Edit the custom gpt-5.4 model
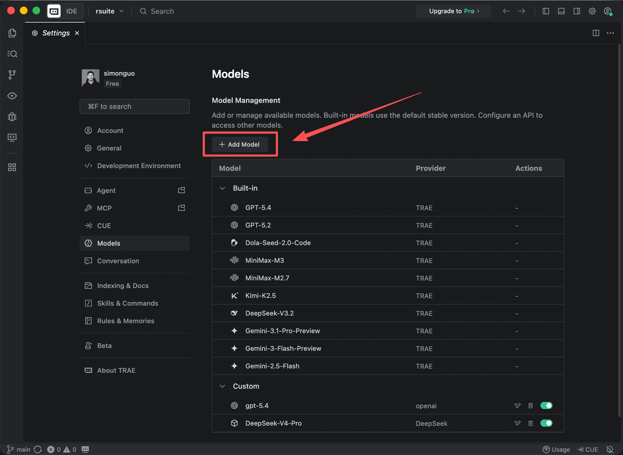Image resolution: width=623 pixels, height=455 pixels. click(517, 405)
